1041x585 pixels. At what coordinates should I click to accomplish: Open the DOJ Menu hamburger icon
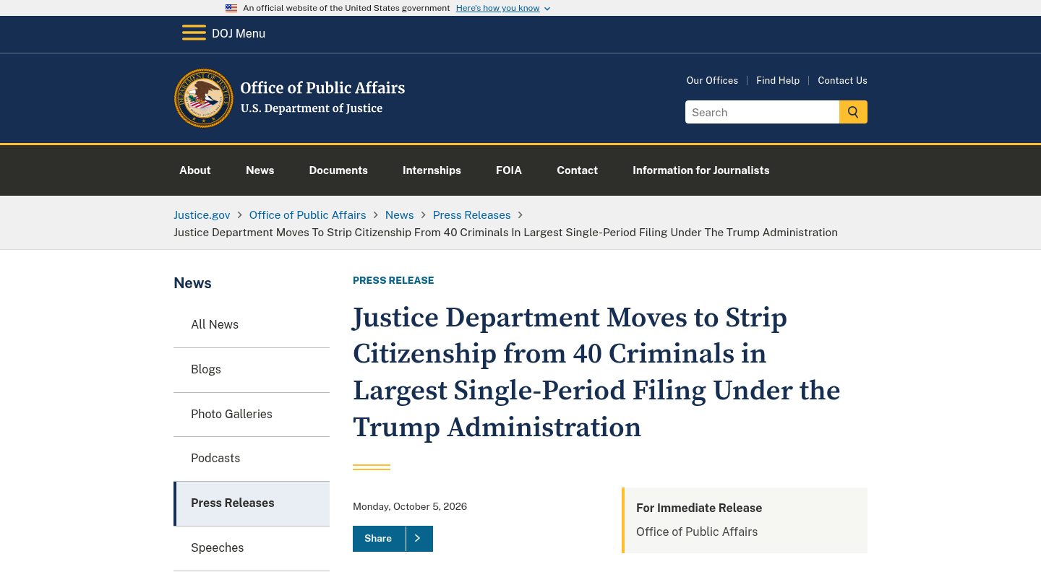tap(194, 33)
